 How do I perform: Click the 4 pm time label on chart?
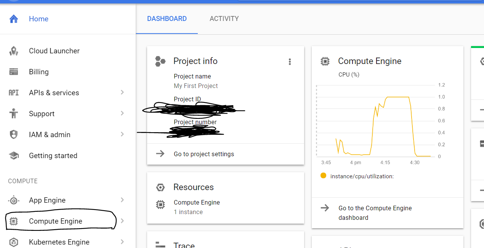[x=355, y=163]
